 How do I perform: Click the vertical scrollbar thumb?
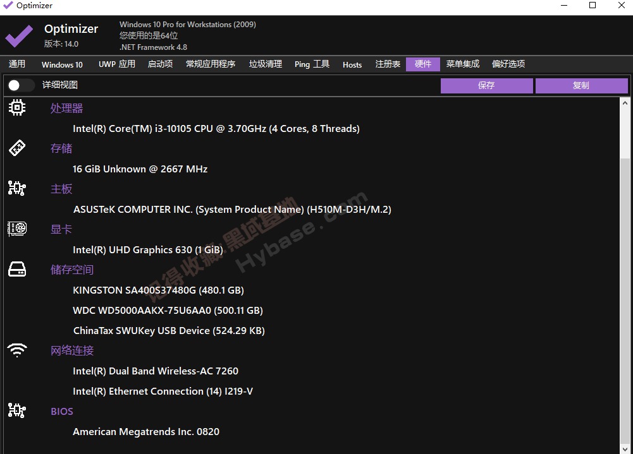[x=625, y=301]
